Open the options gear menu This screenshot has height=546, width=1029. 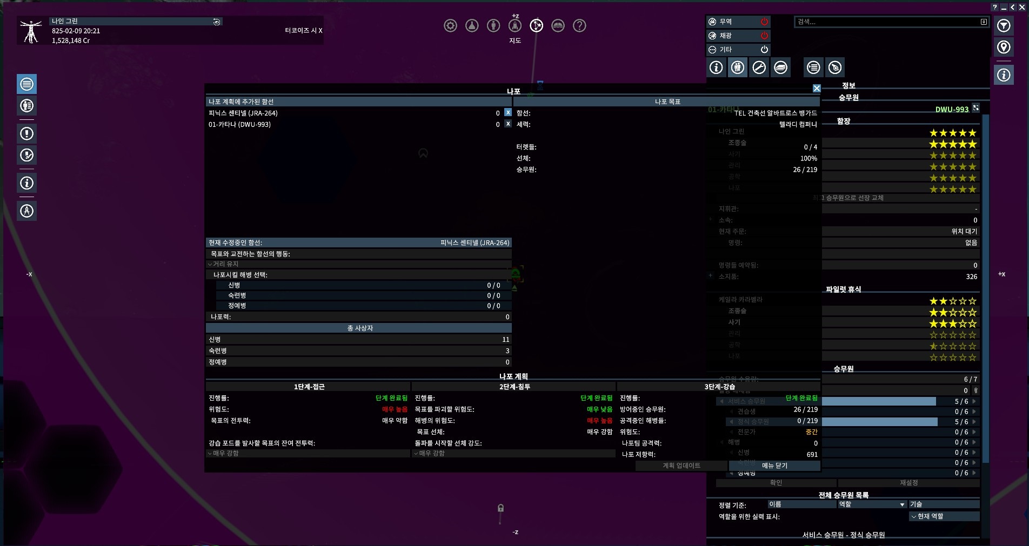click(x=450, y=25)
